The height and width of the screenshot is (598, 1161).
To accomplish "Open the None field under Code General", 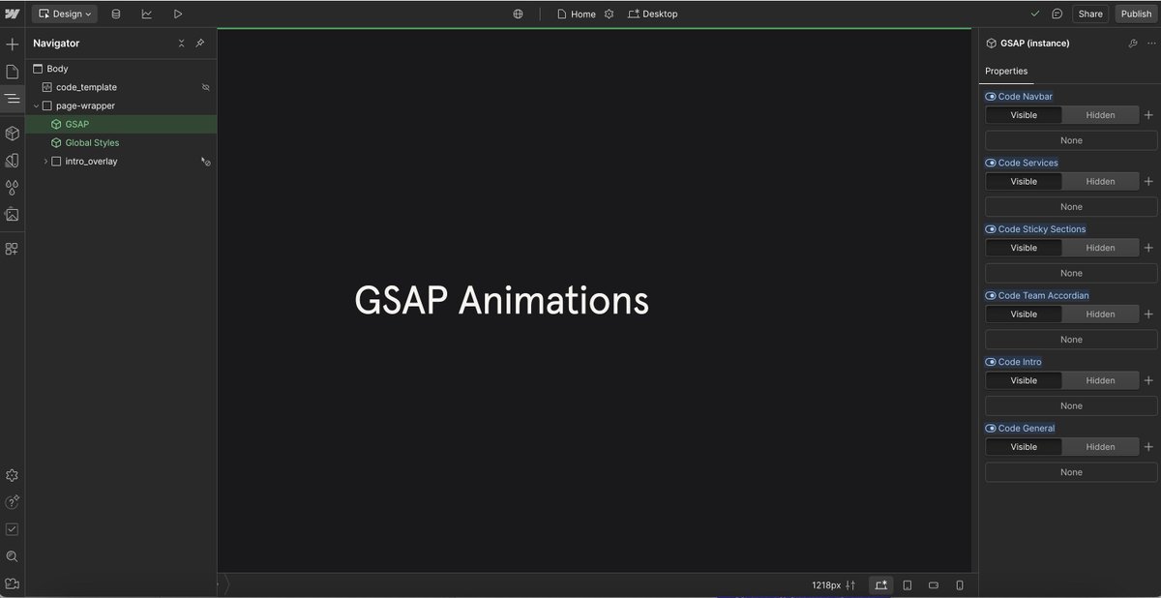I will coord(1071,472).
